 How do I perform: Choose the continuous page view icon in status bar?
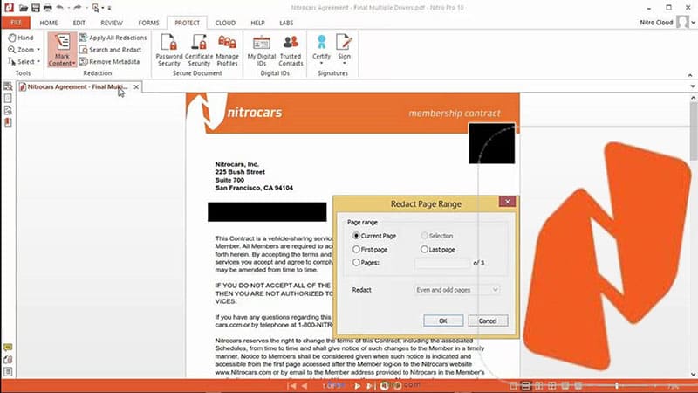tap(526, 386)
